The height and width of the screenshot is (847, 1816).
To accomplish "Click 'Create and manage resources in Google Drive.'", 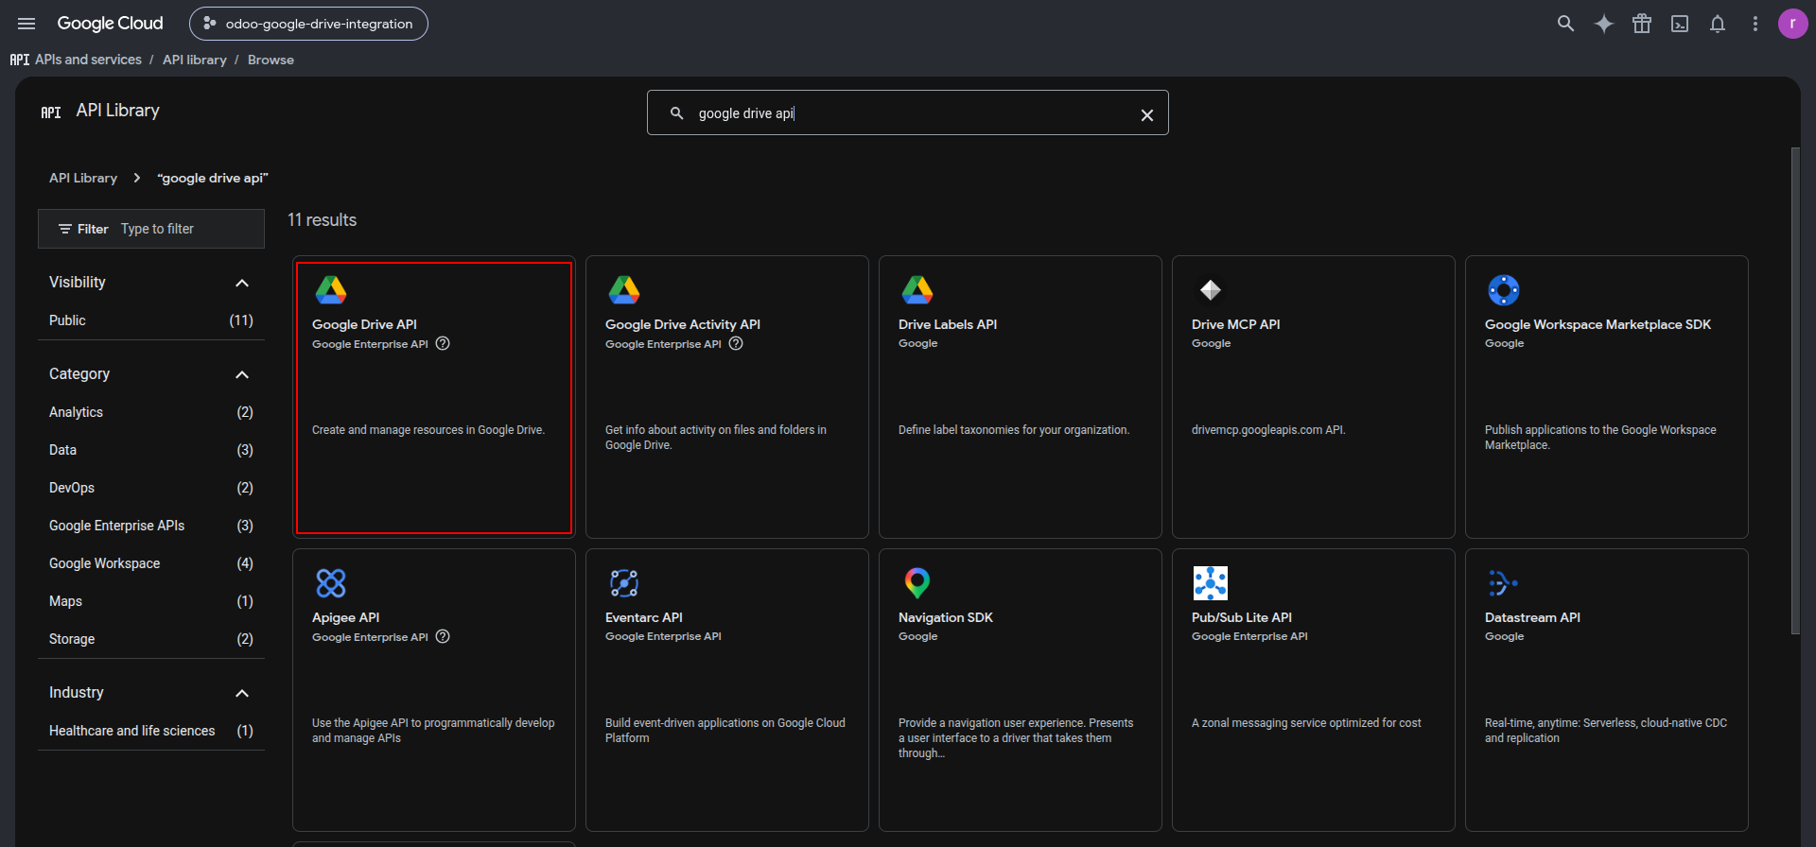I will click(428, 430).
